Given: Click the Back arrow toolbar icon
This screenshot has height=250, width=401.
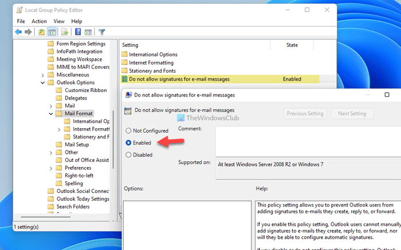Looking at the screenshot, I should (18, 32).
